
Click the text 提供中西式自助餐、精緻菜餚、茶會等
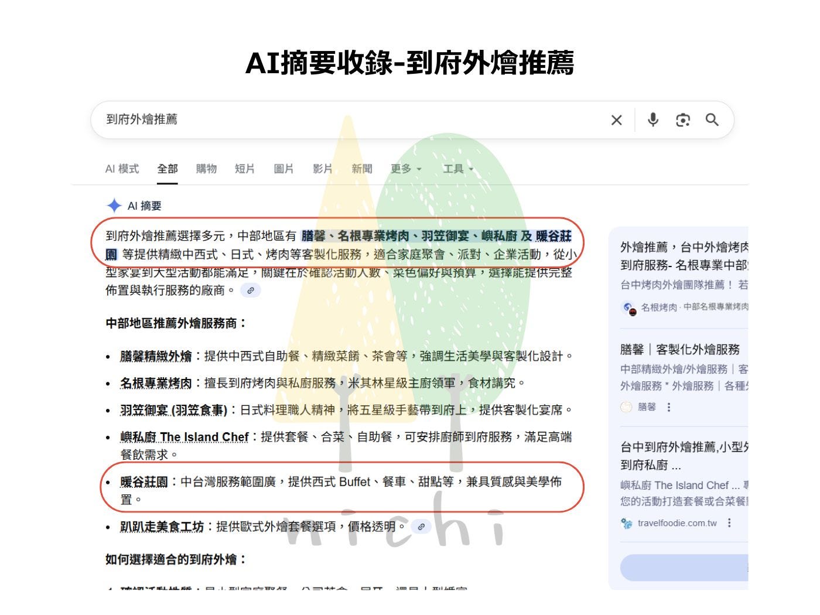pos(306,357)
